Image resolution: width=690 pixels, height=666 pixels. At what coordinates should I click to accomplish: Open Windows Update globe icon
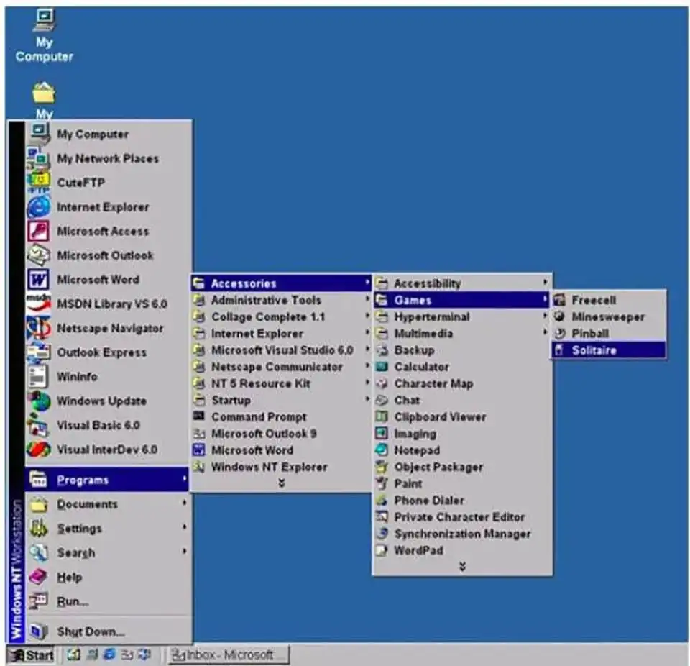(38, 401)
